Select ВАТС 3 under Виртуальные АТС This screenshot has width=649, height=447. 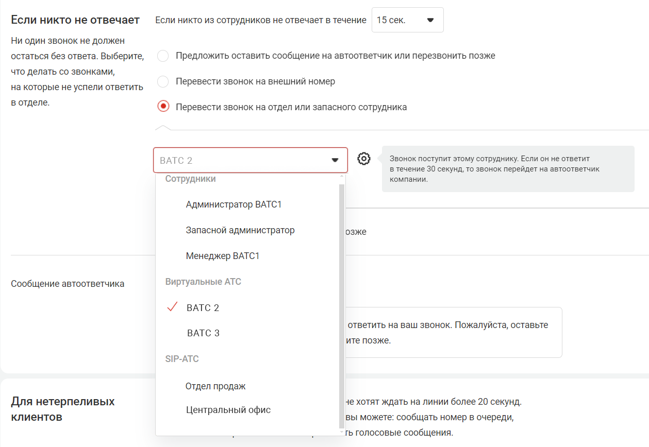tap(203, 333)
